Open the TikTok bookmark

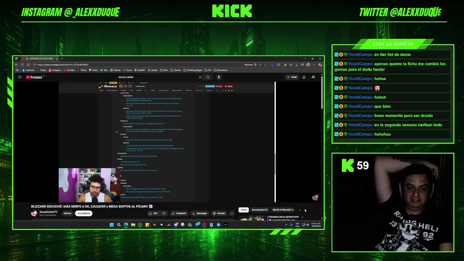[82, 70]
